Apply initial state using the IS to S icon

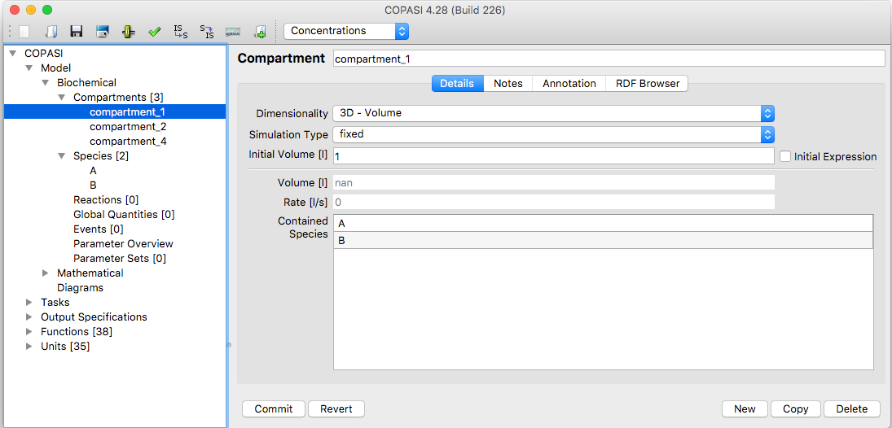180,31
